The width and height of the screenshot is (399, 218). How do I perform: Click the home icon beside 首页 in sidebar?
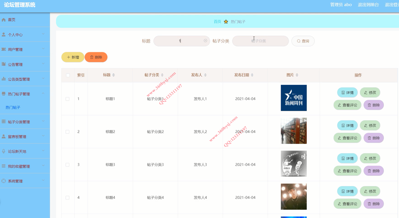pyautogui.click(x=3, y=20)
